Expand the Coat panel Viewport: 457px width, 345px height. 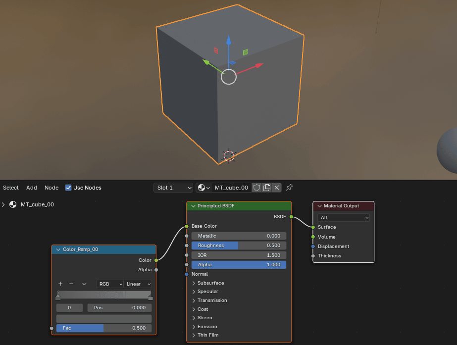(x=194, y=309)
